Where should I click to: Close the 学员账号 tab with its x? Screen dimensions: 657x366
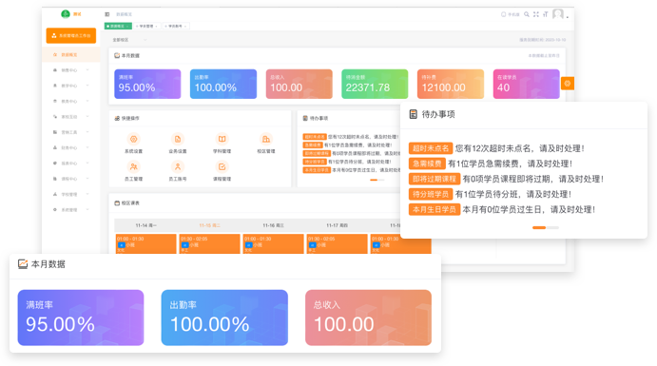coord(185,26)
